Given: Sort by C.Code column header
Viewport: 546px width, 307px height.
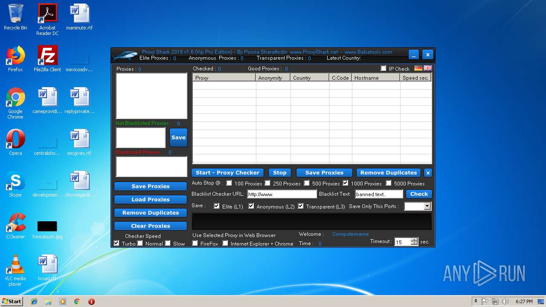Looking at the screenshot, I should pyautogui.click(x=340, y=78).
